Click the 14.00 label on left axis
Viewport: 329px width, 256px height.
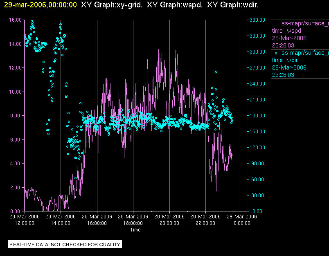click(x=15, y=44)
